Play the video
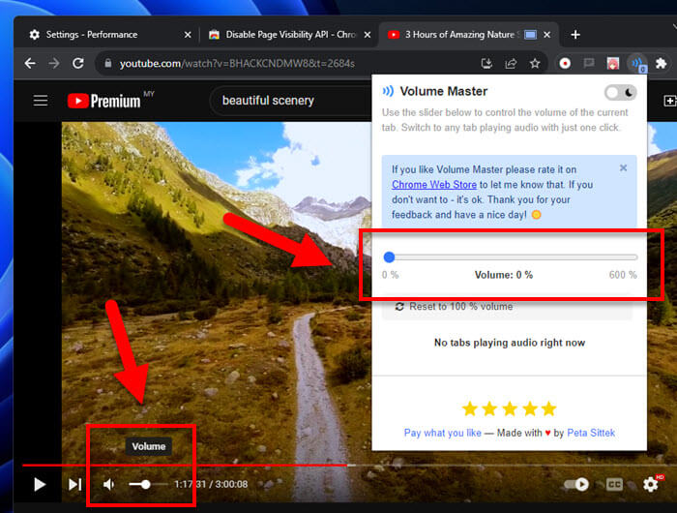 coord(40,485)
